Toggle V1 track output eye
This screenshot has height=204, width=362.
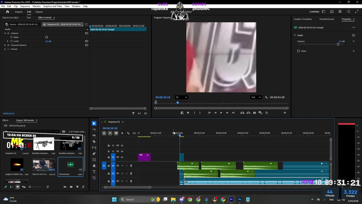122,157
